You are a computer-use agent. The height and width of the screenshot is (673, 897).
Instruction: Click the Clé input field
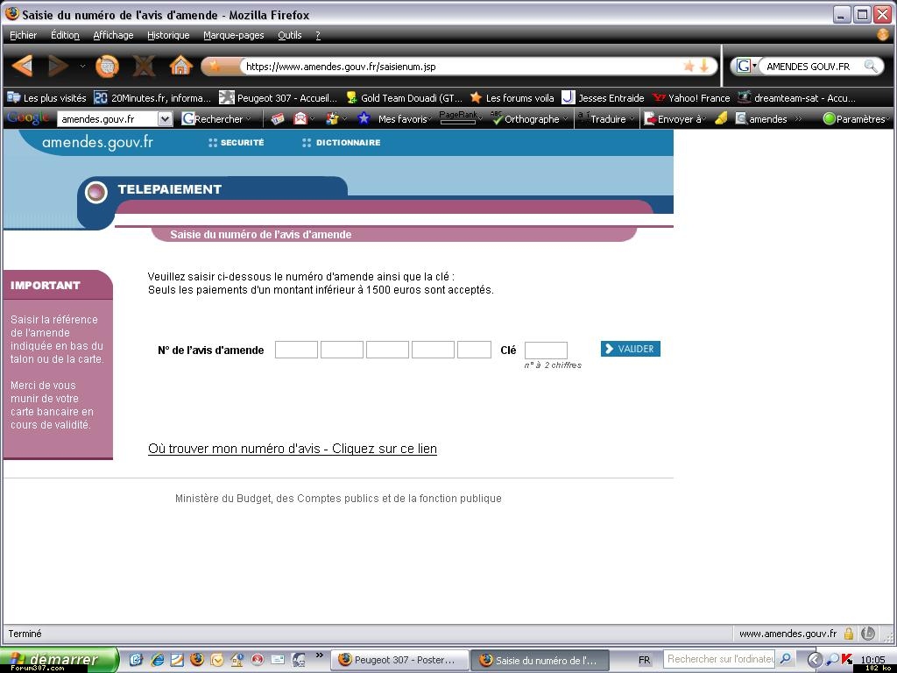pyautogui.click(x=546, y=351)
